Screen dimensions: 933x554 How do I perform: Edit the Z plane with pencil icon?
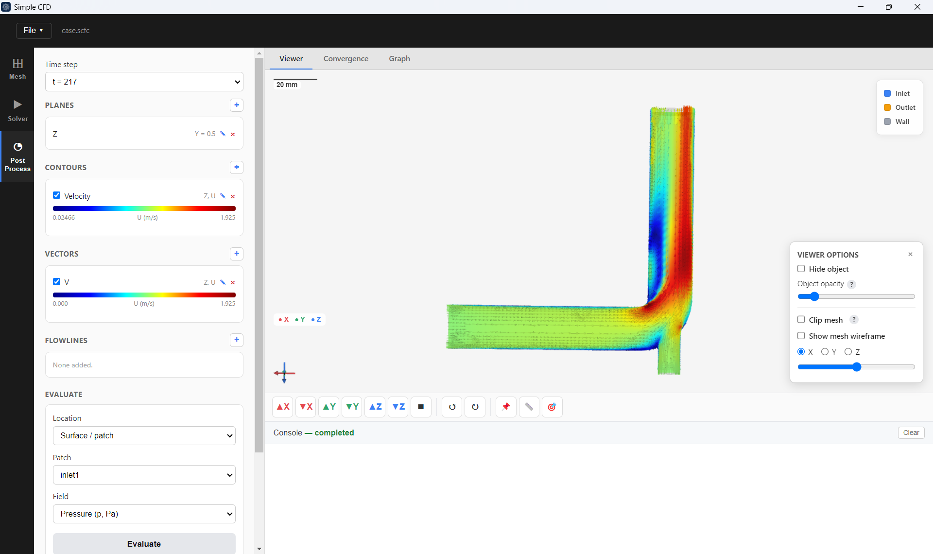[x=223, y=134]
